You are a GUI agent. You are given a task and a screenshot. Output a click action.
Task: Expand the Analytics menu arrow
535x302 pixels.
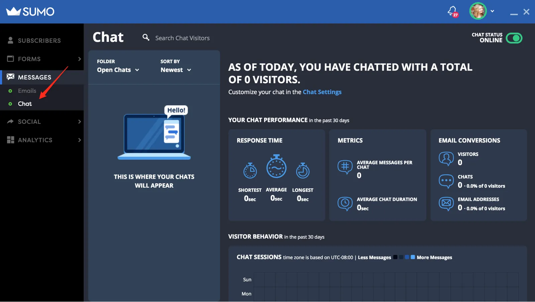[x=80, y=140]
